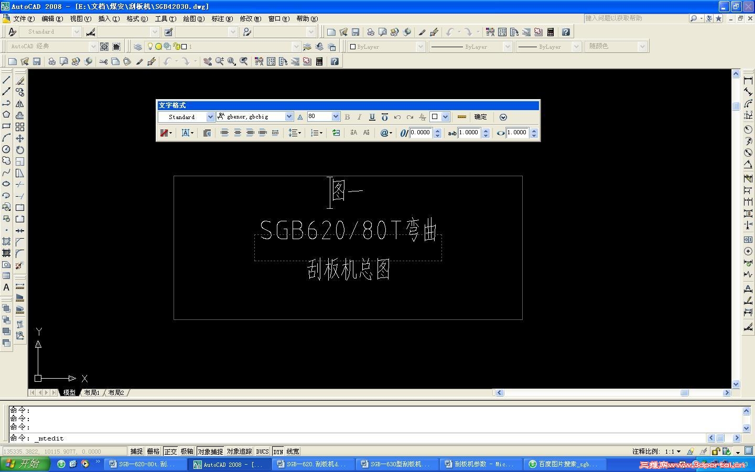Switch to the 布局2 layout tab

click(x=116, y=393)
